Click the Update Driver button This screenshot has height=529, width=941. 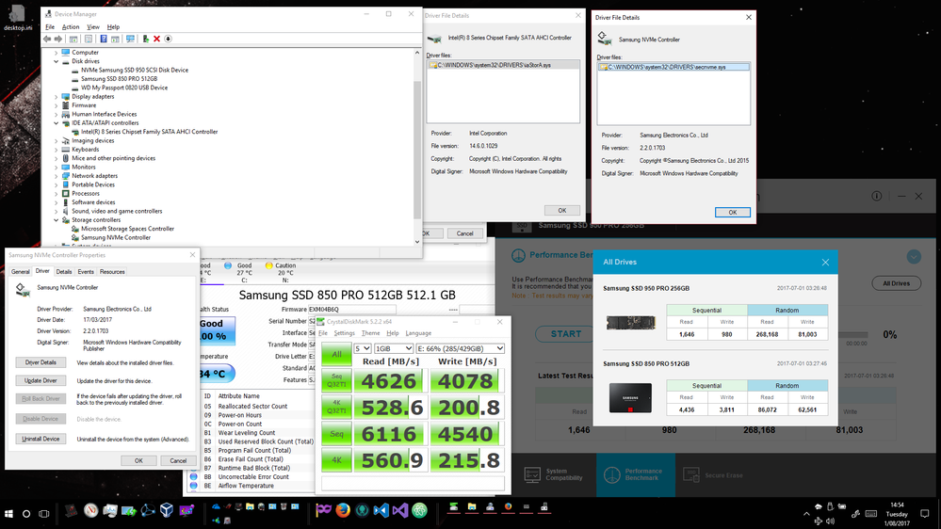pyautogui.click(x=41, y=380)
